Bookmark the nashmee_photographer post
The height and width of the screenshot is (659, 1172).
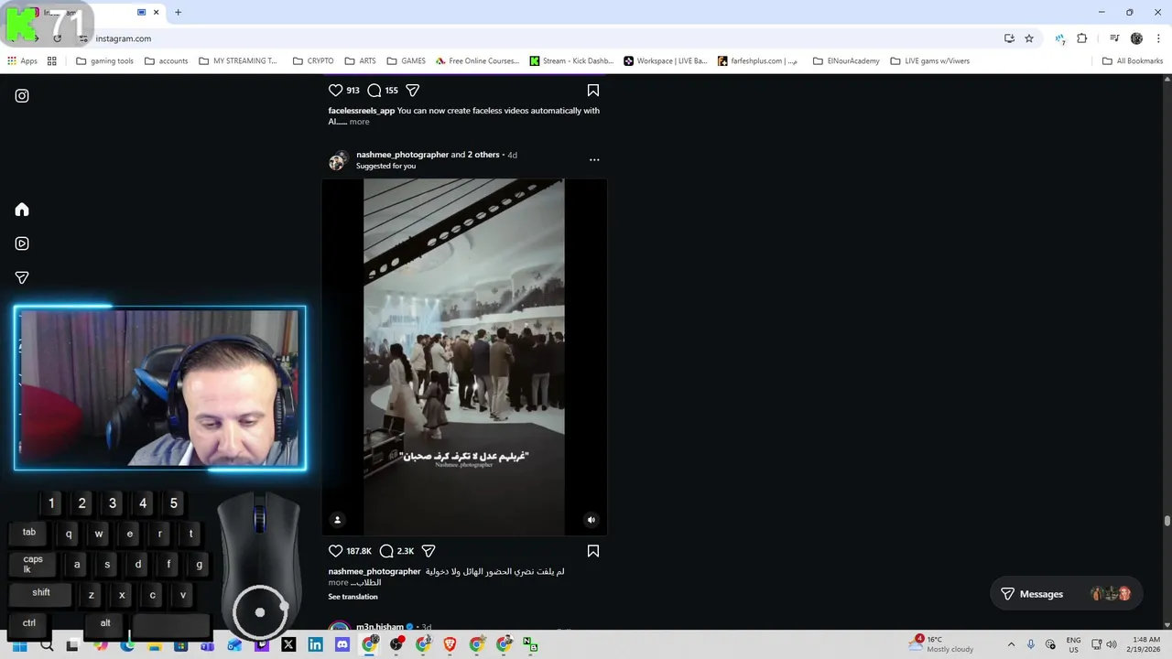(593, 551)
